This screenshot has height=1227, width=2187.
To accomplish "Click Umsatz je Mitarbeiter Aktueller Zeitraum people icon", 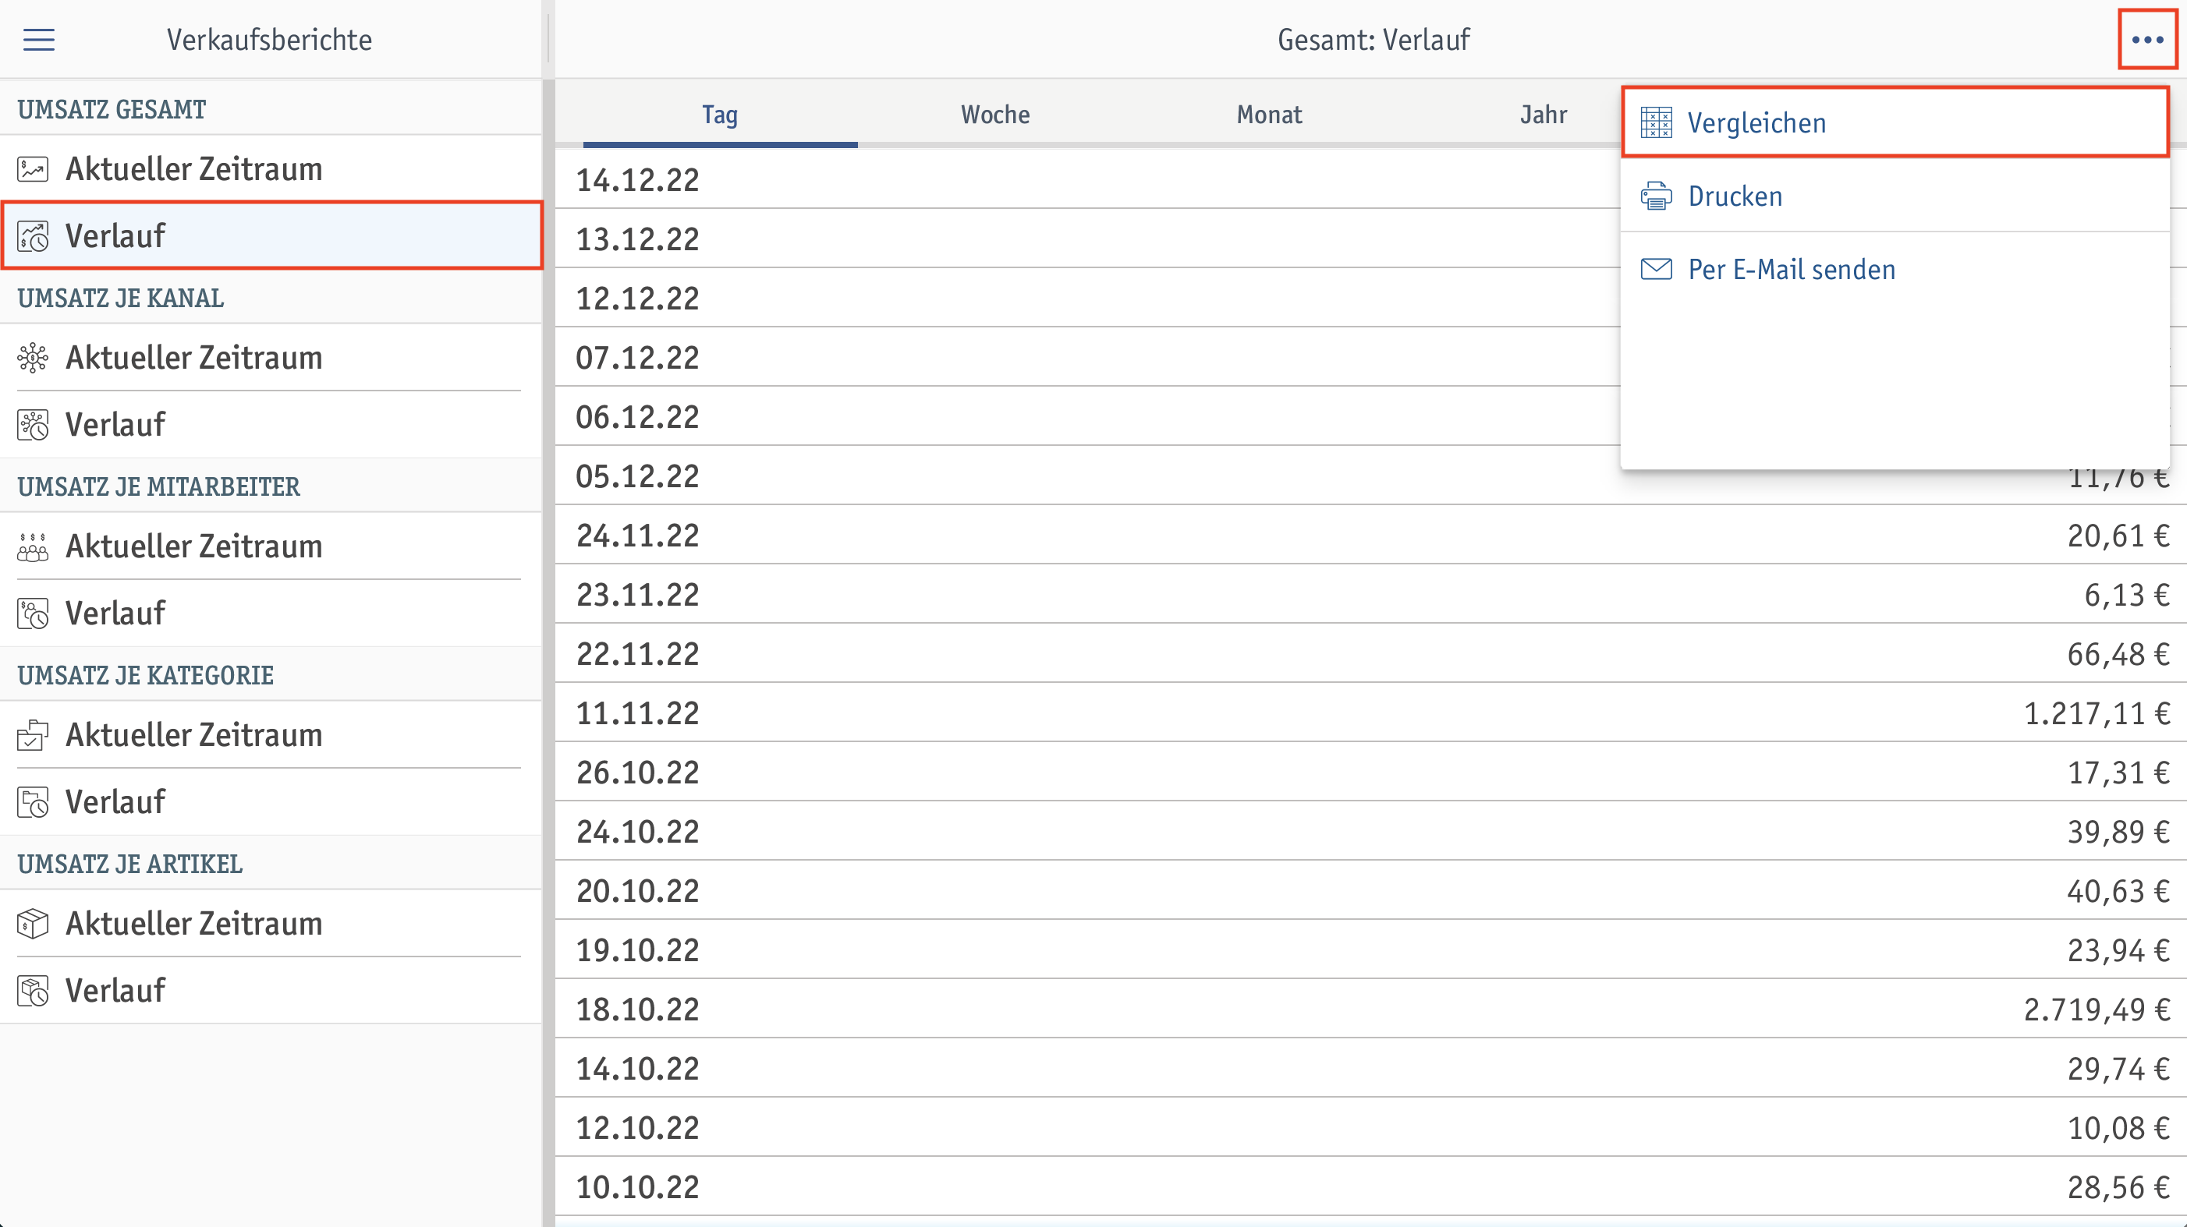I will pyautogui.click(x=33, y=546).
